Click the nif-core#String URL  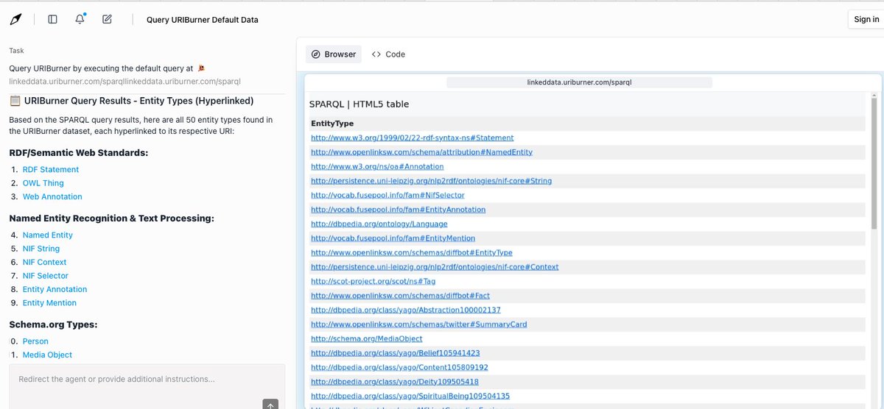point(431,181)
